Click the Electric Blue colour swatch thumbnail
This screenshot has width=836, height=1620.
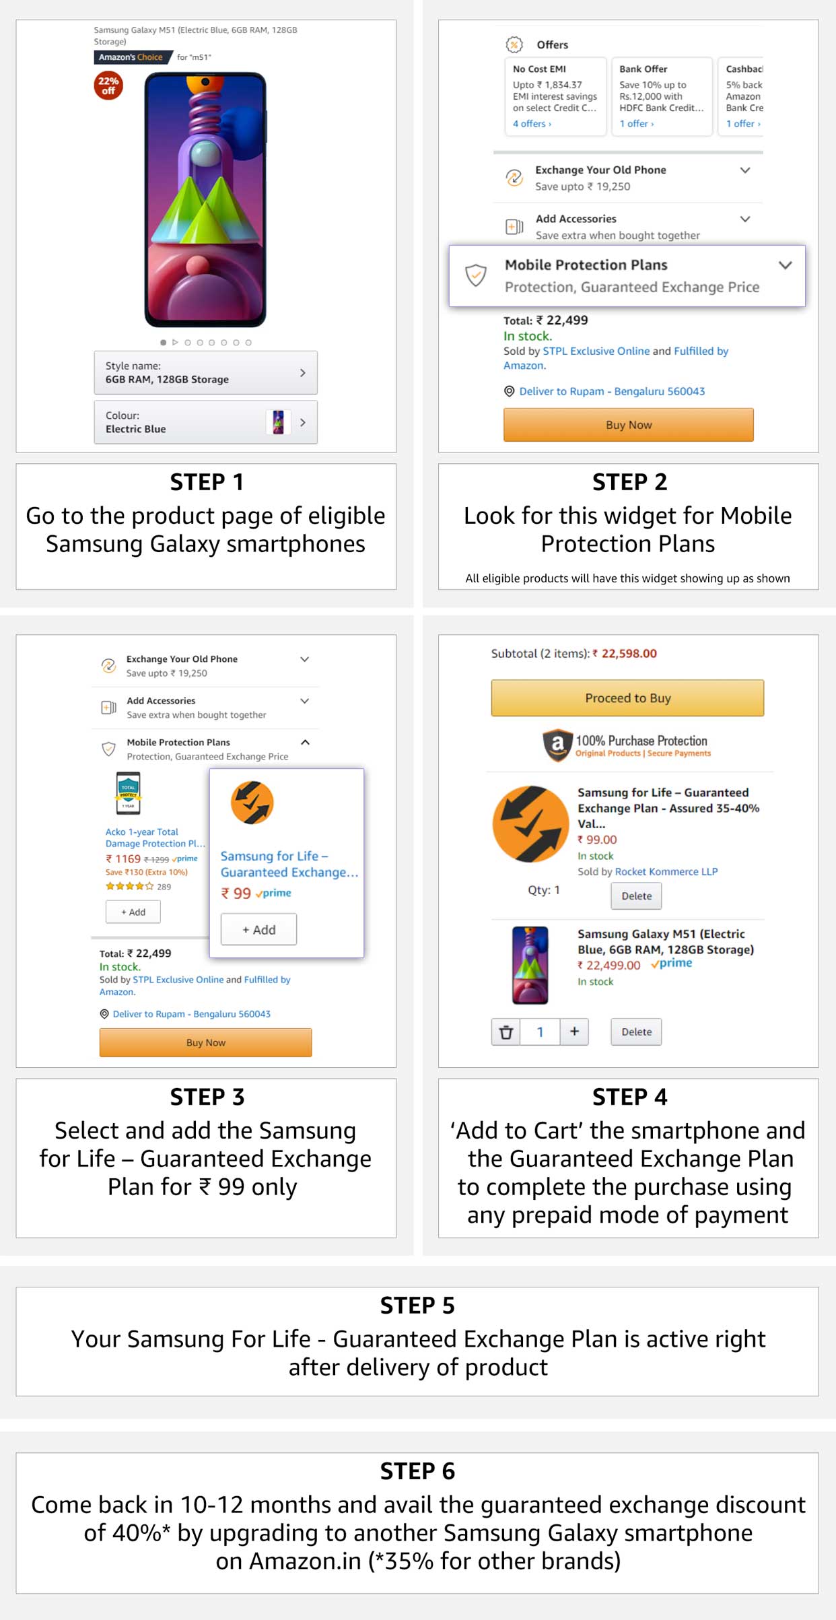coord(278,422)
